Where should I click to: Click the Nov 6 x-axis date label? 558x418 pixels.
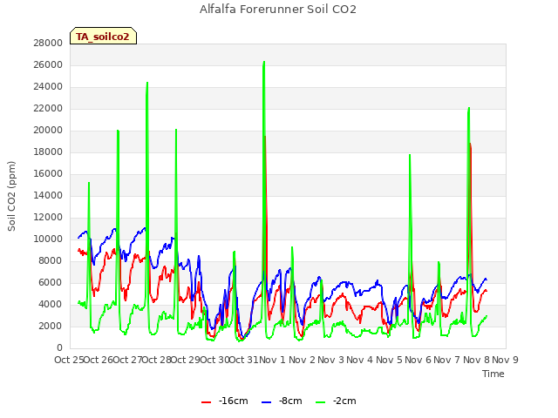click(418, 360)
